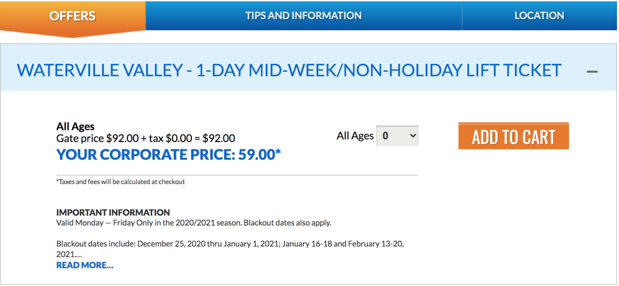The image size is (619, 286).
Task: Click the divider line above the footnote
Action: coord(237,175)
